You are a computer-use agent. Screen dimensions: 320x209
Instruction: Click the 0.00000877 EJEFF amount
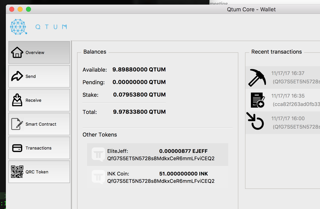pos(183,151)
